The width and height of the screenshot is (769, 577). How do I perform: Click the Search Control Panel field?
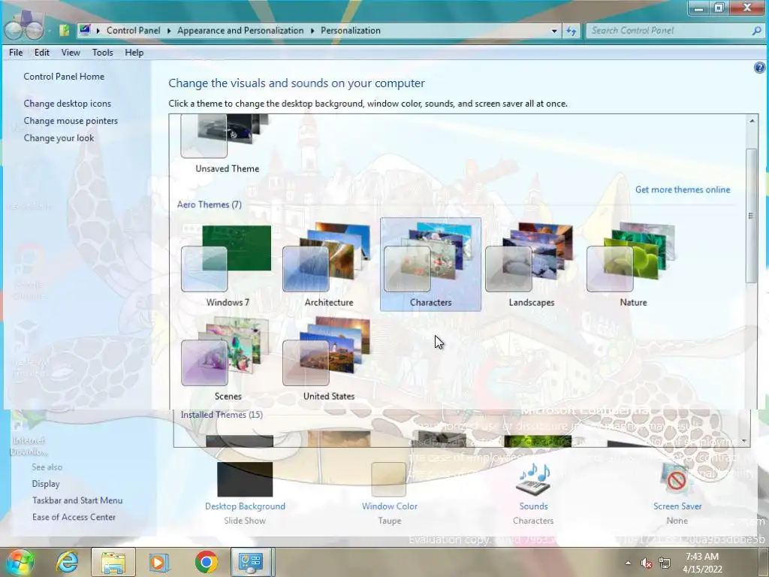(669, 30)
